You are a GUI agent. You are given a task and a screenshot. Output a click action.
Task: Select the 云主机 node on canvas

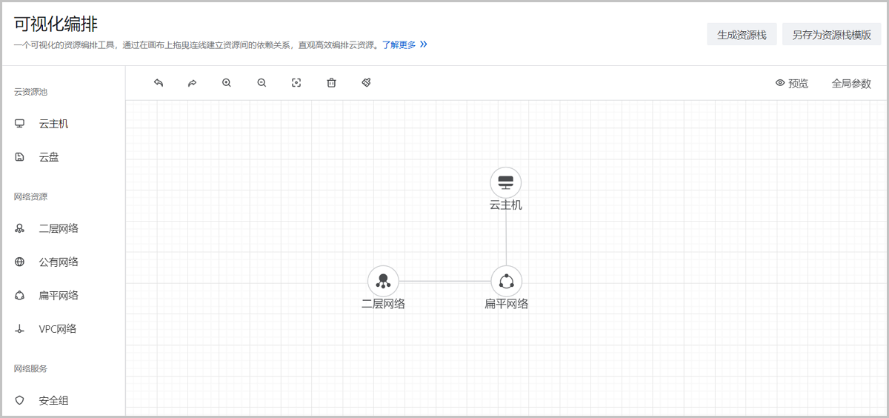pos(506,182)
